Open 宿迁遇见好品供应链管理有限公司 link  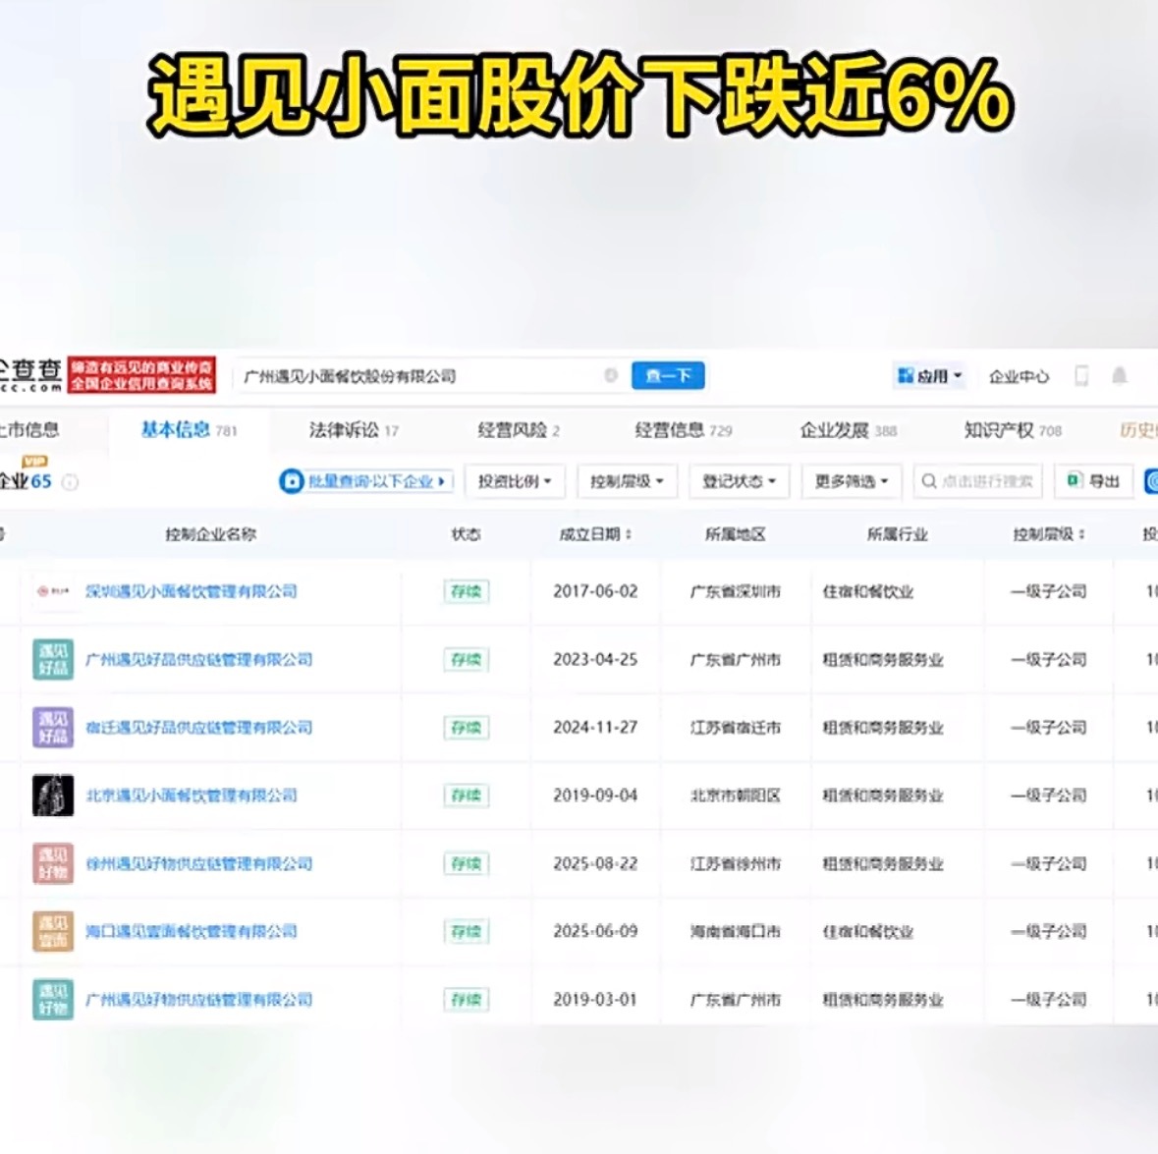198,727
